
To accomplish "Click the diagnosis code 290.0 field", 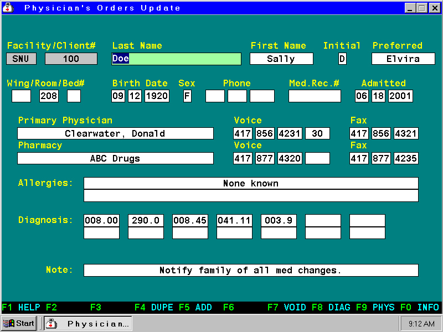I will [146, 220].
